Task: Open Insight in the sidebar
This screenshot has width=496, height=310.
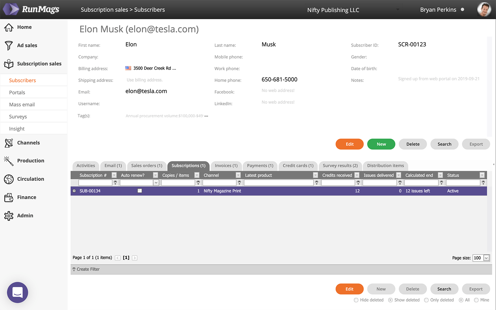Action: (34, 129)
